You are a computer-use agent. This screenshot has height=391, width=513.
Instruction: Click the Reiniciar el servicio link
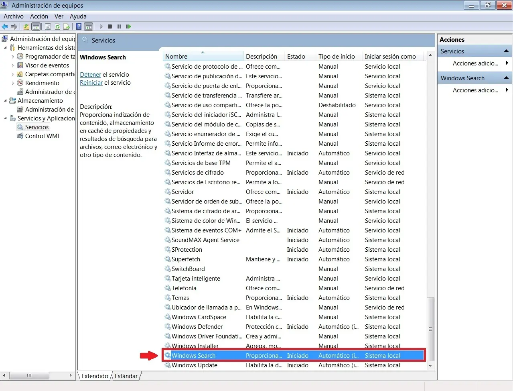[x=91, y=83]
